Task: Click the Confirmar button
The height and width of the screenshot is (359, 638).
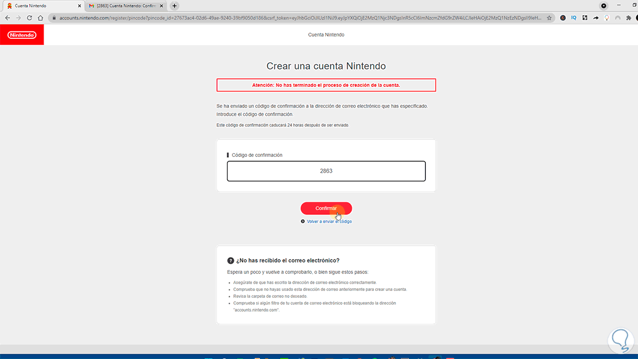Action: coord(326,208)
